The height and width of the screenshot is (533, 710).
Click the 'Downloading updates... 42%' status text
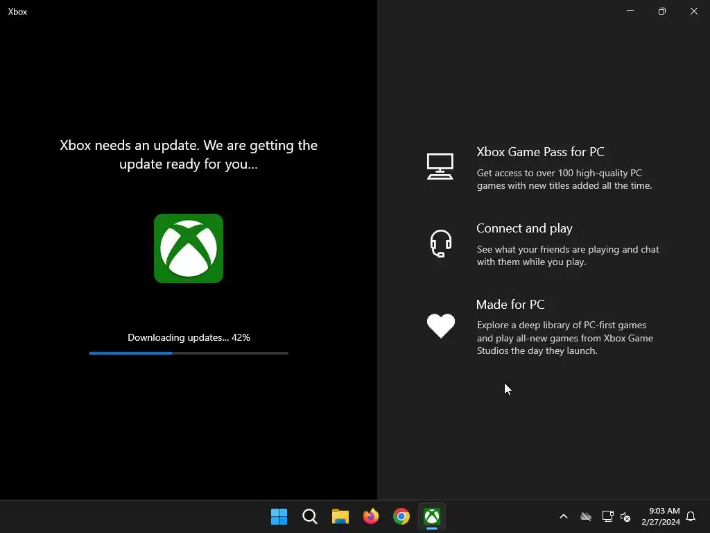[189, 337]
